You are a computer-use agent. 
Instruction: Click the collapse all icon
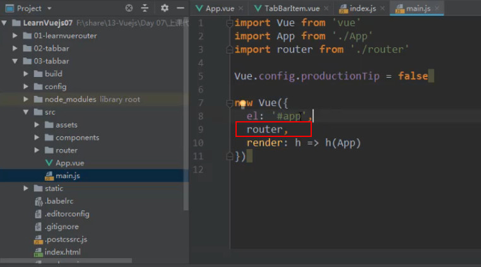click(x=145, y=8)
